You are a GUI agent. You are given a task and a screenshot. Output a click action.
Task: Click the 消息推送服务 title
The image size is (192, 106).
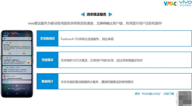click(x=97, y=14)
